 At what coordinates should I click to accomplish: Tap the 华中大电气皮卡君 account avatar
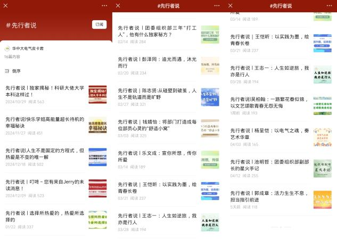tap(7, 48)
